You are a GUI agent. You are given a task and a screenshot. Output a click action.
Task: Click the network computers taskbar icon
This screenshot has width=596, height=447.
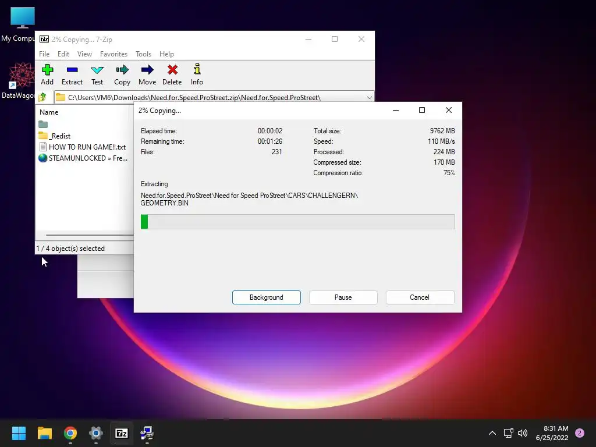tap(147, 433)
